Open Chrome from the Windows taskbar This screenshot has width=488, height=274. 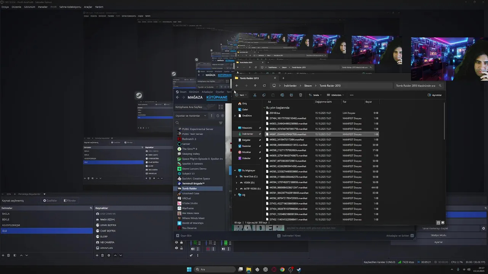click(282, 269)
